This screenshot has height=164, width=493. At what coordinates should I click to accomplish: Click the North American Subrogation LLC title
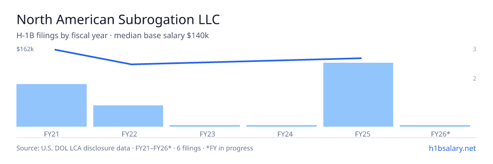point(118,19)
